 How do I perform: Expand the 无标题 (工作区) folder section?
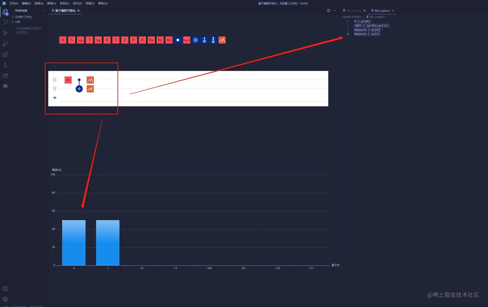click(30, 17)
